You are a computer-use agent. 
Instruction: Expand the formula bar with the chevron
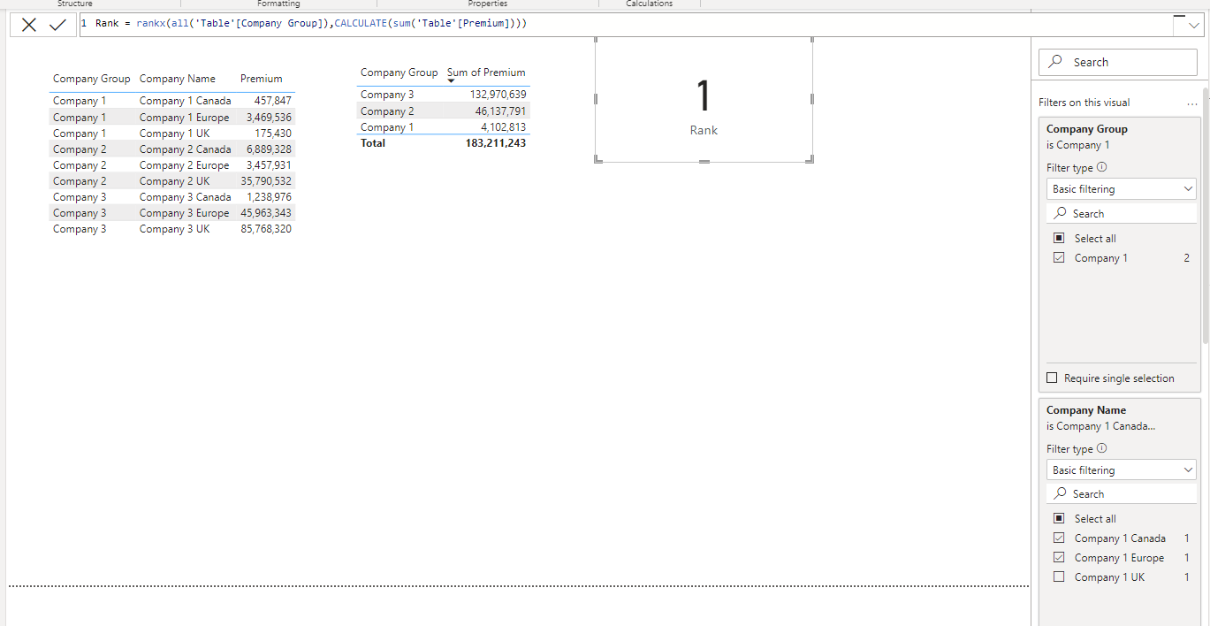pyautogui.click(x=1194, y=26)
